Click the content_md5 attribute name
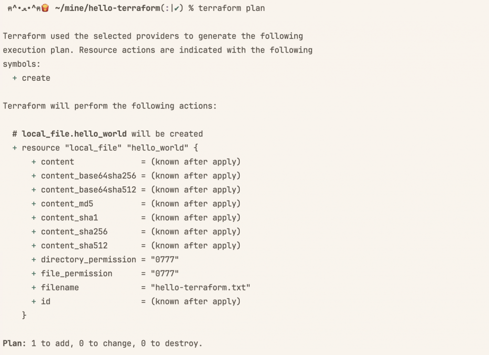The width and height of the screenshot is (489, 355). point(67,204)
